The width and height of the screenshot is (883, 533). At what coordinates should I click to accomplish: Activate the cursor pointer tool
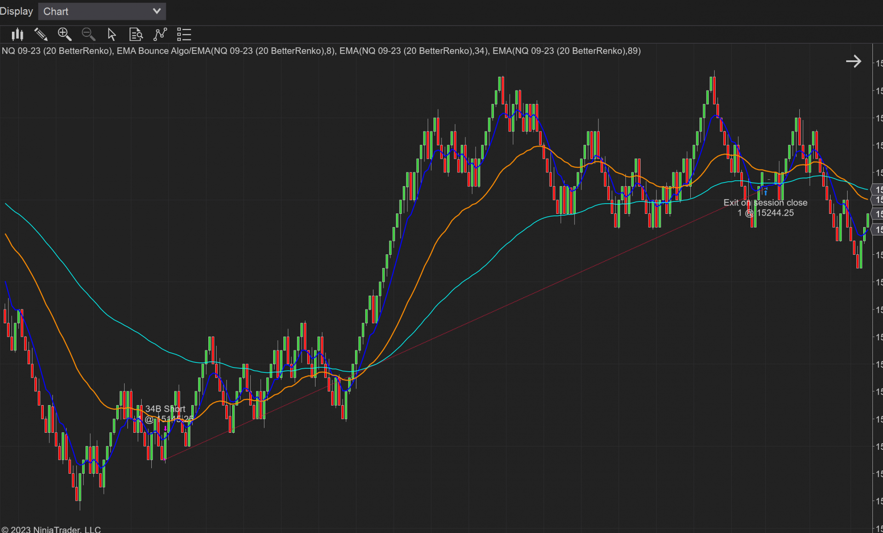click(112, 34)
